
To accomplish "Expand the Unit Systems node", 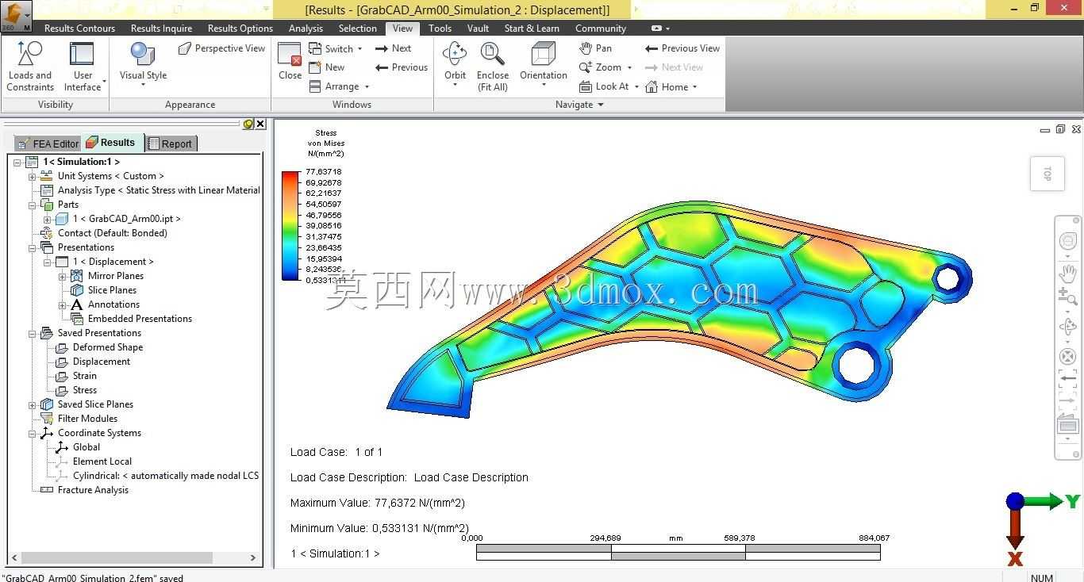I will 33,176.
